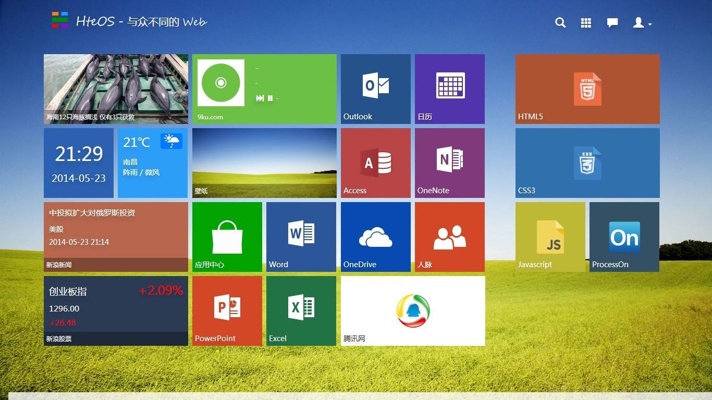
Task: Click the 海南海豚 news headline tile
Action: 116,89
